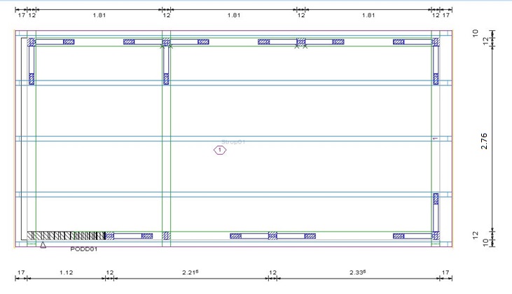Select the diagonally hatched beam at bottom-left
The height and width of the screenshot is (294, 512).
coord(67,236)
